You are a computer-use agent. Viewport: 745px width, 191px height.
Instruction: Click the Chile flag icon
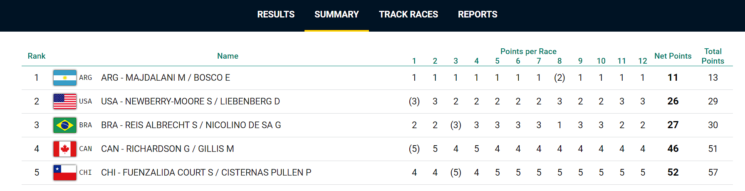pos(65,173)
